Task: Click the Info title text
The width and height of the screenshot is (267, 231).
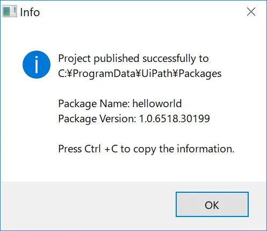Action: [x=30, y=12]
